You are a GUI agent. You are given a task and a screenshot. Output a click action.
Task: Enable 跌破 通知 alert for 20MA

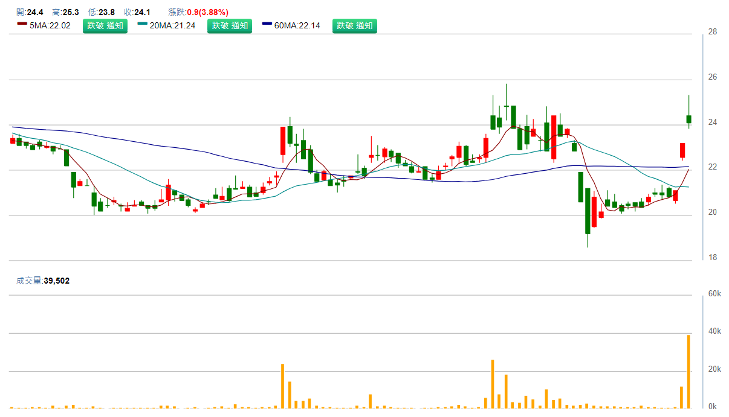click(x=230, y=25)
